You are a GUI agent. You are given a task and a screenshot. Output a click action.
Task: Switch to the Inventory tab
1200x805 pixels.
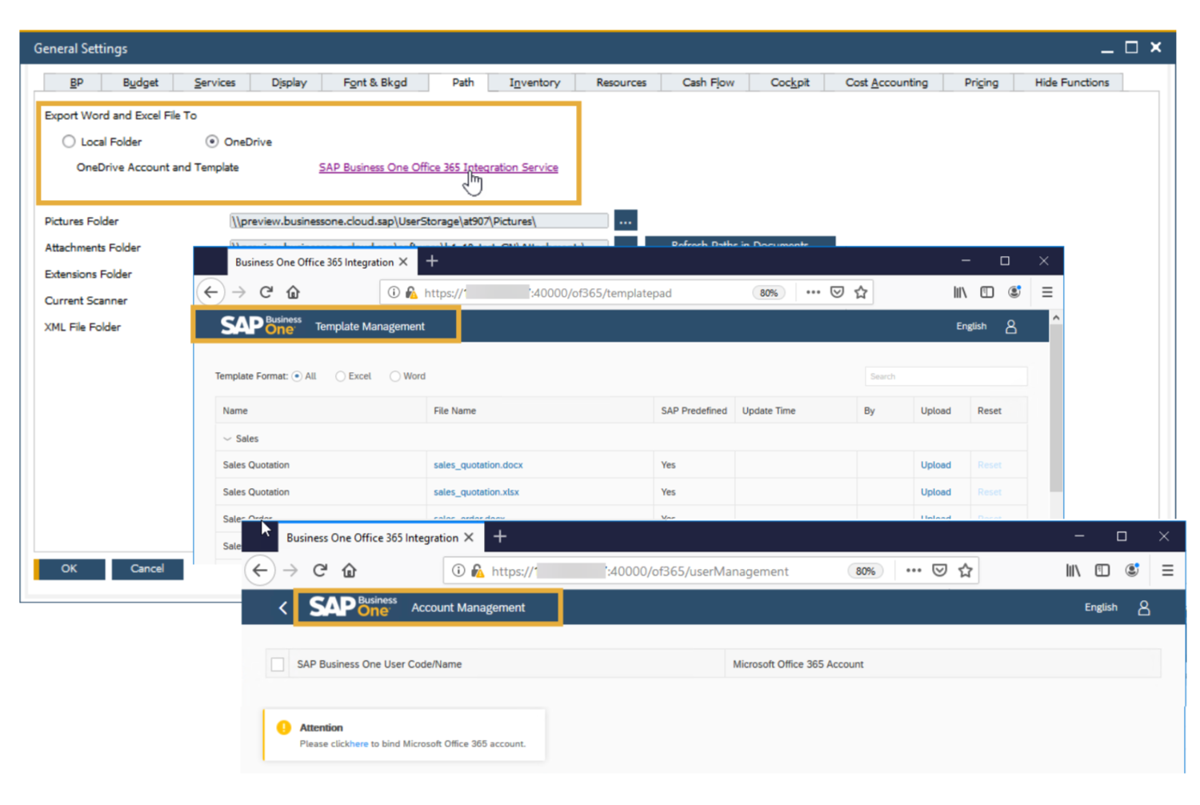534,82
